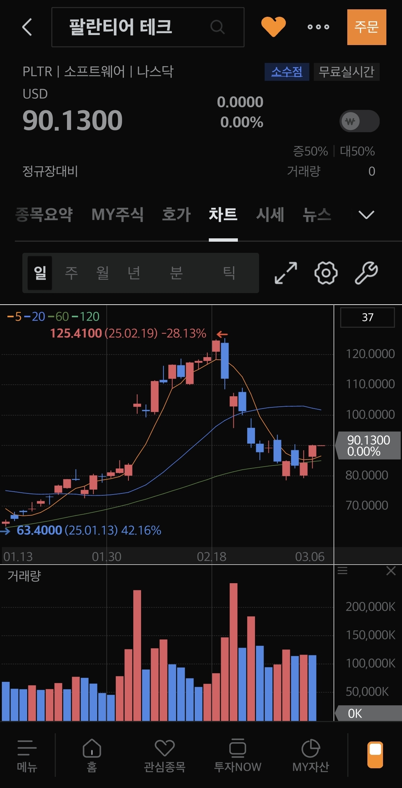Select the 차트 tab
The height and width of the screenshot is (788, 402).
223,215
